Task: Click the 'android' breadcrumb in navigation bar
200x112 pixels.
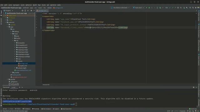Action: click(26, 8)
